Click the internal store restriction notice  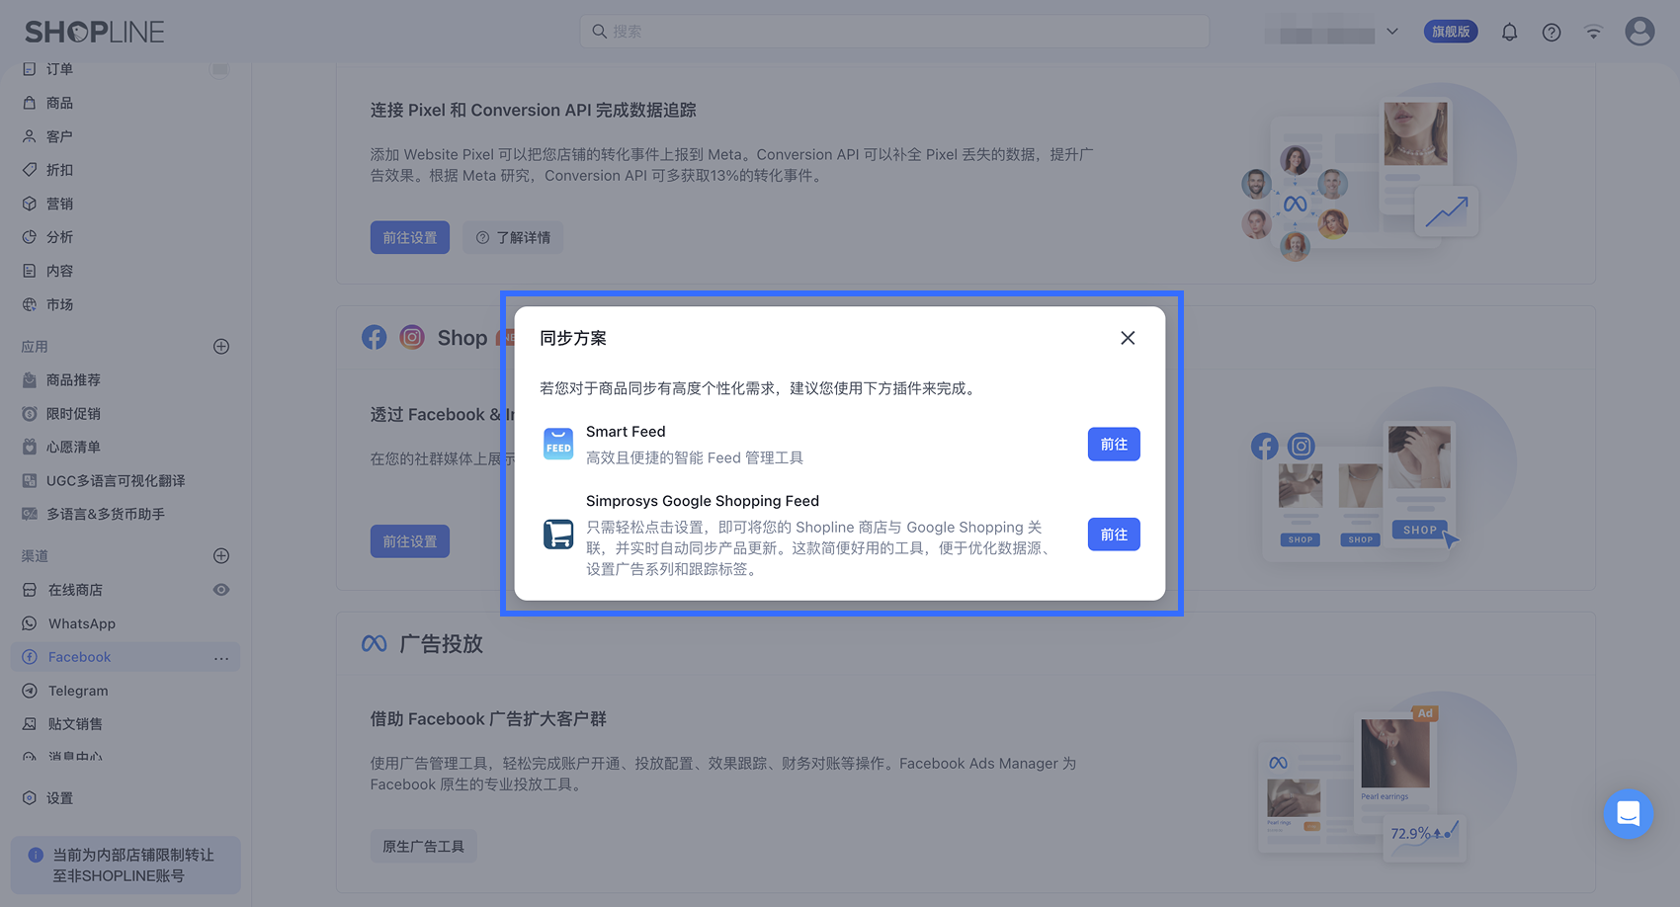126,866
